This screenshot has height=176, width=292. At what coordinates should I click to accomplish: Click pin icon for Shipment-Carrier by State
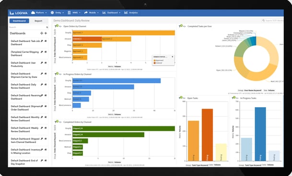(42, 74)
